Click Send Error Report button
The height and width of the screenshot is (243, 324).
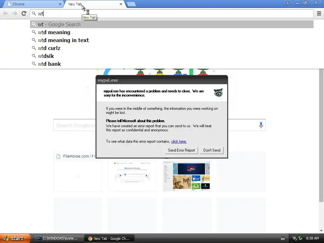click(181, 150)
